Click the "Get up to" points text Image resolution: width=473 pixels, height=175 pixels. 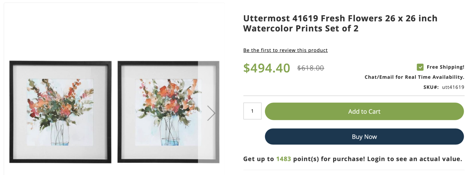click(258, 159)
